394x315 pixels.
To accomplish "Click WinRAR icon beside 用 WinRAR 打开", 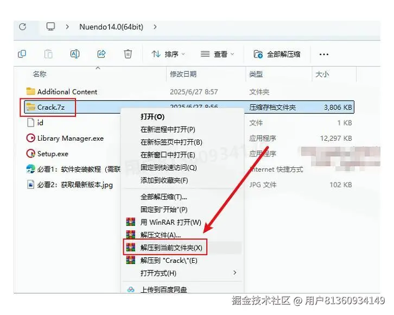I will pos(131,222).
